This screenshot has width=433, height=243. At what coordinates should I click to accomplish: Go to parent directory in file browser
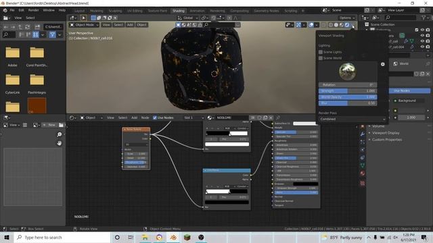20,27
